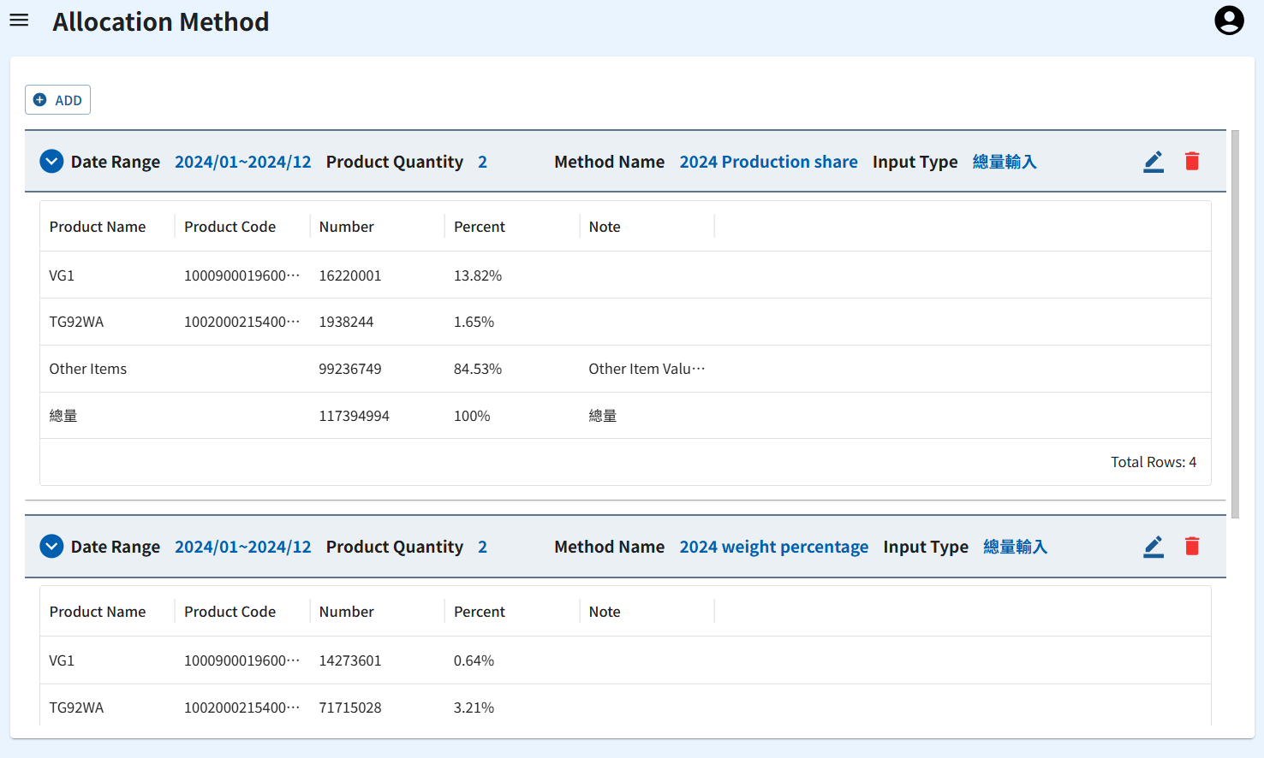Click the 99236749 number cell
Screen dimensions: 1264x758
coord(350,369)
